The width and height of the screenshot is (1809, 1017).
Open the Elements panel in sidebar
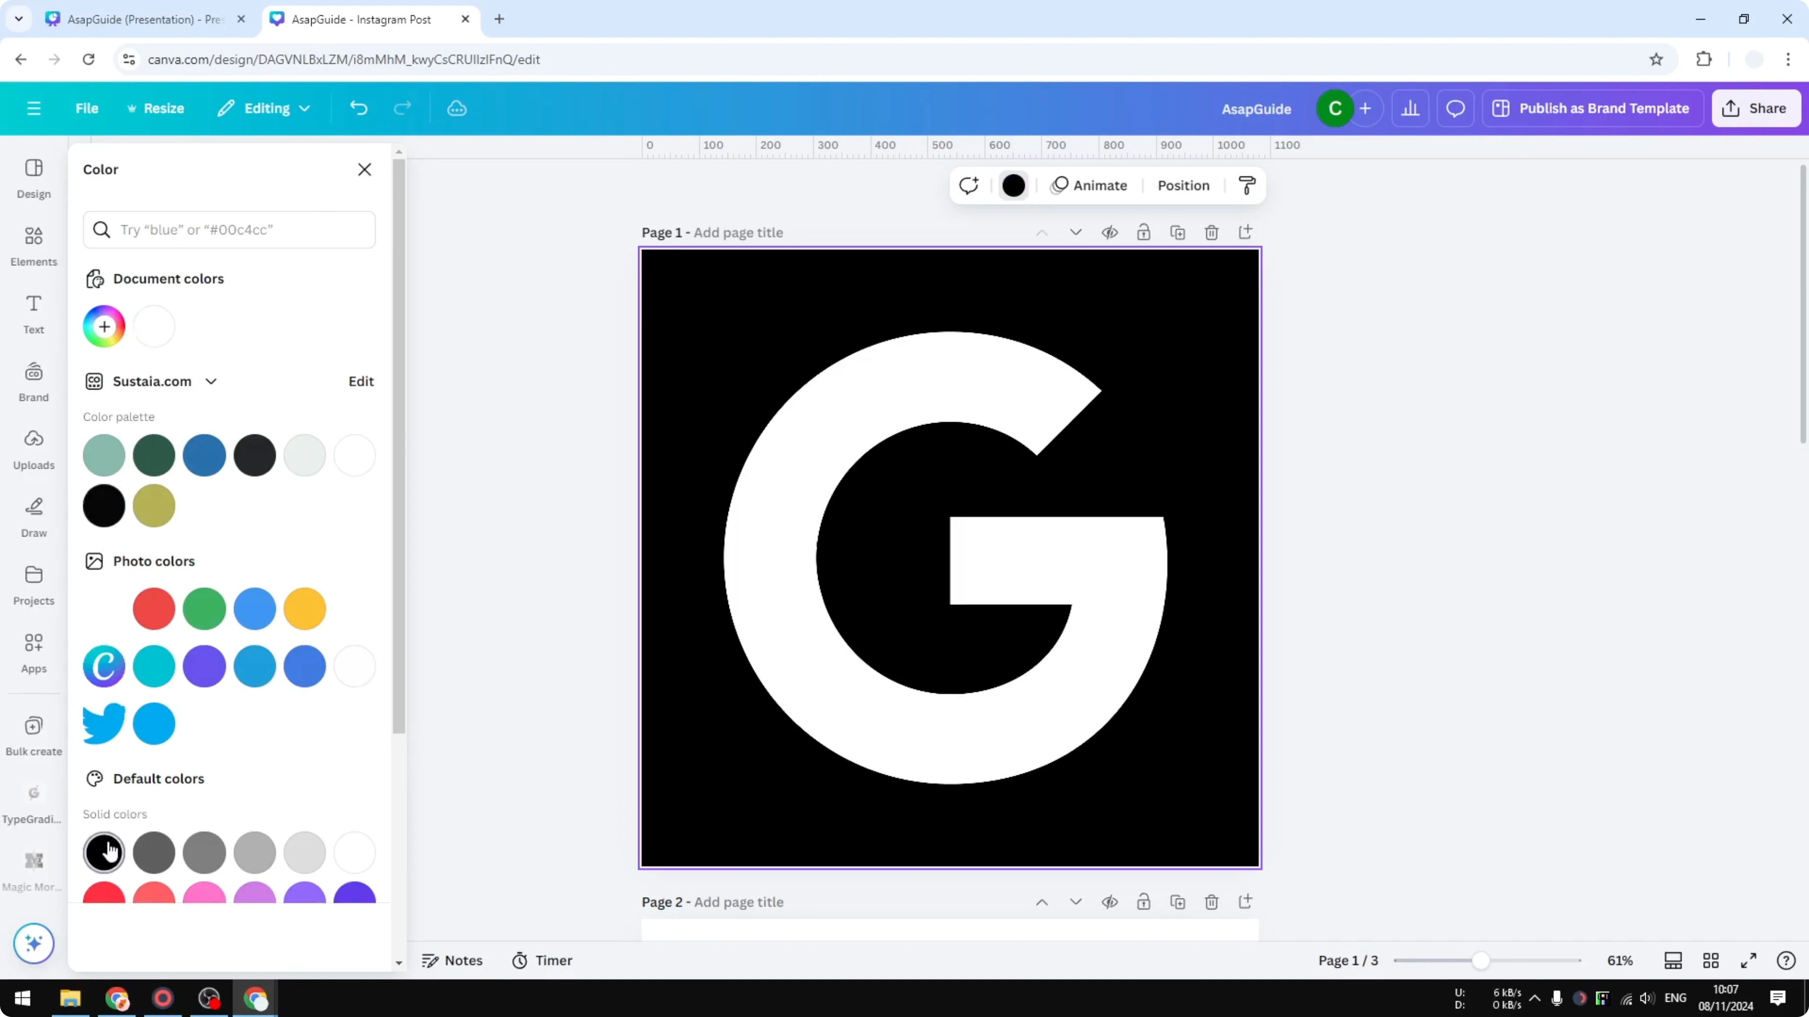33,245
